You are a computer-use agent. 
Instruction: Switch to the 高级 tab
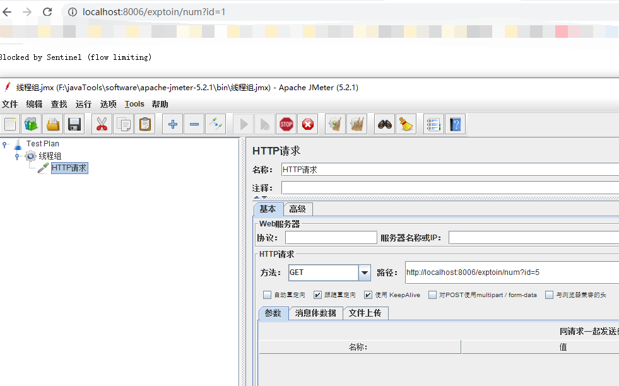(298, 209)
